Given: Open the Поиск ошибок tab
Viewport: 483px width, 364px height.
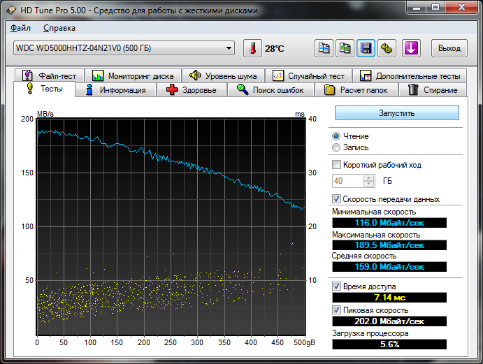Looking at the screenshot, I should coord(271,90).
